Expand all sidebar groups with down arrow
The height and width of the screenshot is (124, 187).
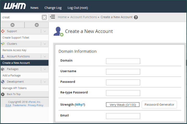coord(37,25)
